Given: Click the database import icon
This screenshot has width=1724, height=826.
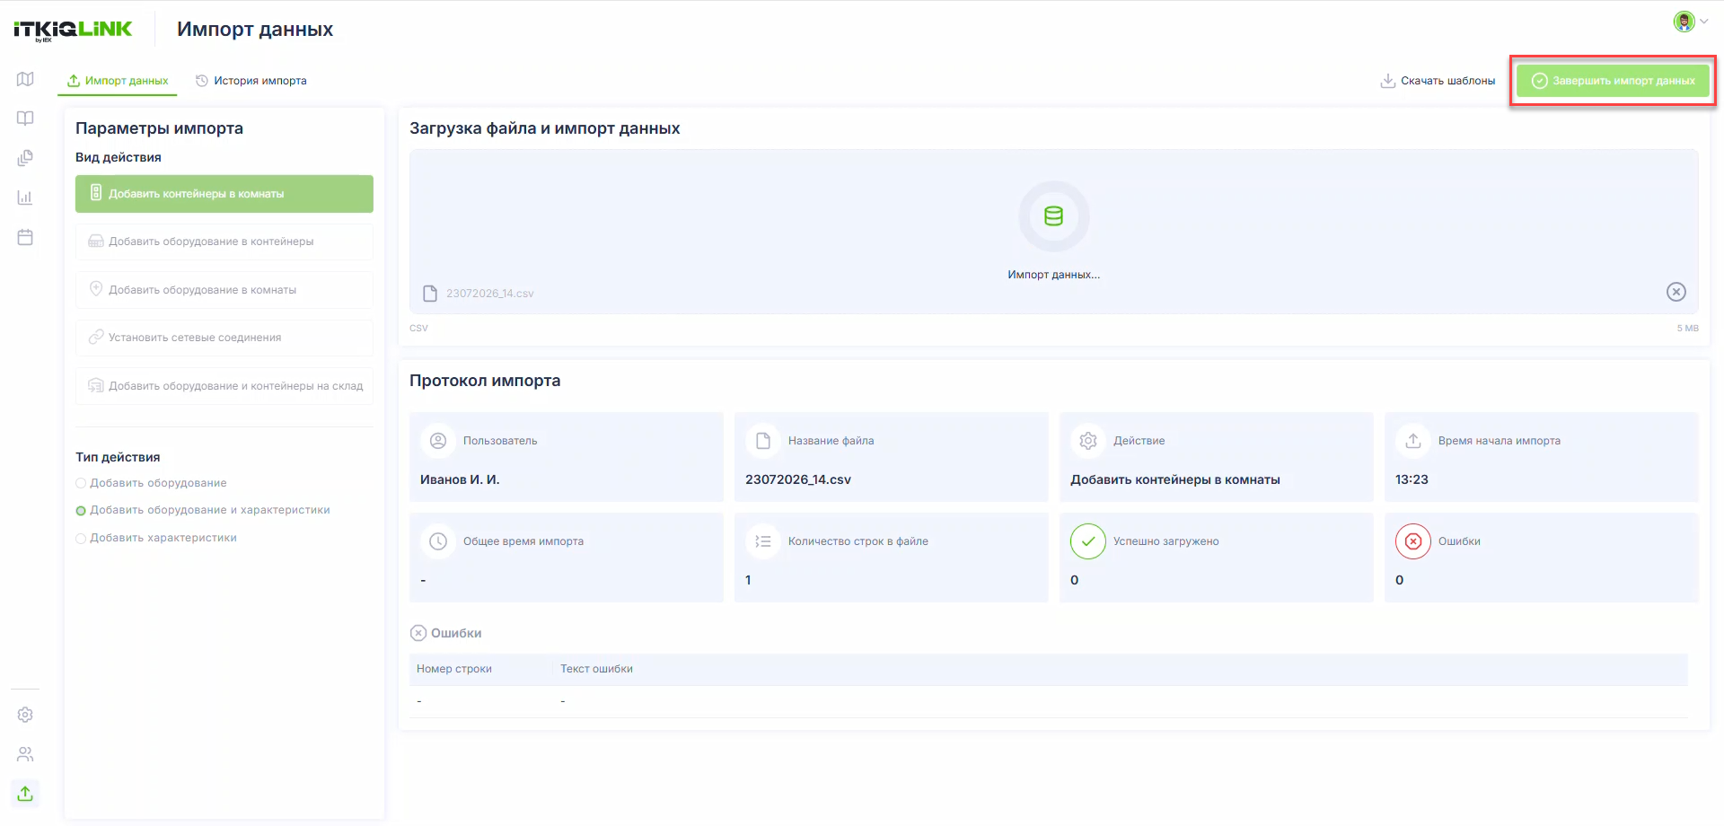Looking at the screenshot, I should pos(1053,216).
